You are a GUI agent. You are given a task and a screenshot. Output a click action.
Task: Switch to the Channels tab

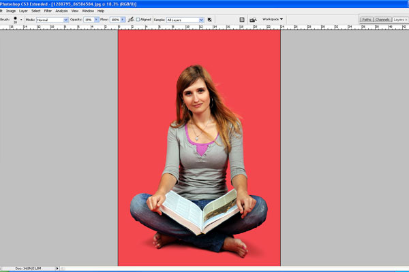click(382, 20)
